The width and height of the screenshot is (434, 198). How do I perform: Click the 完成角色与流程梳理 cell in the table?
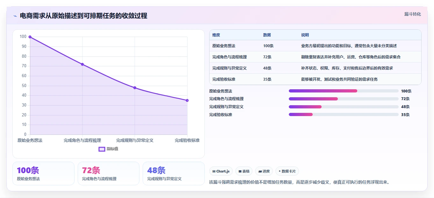[x=230, y=57]
